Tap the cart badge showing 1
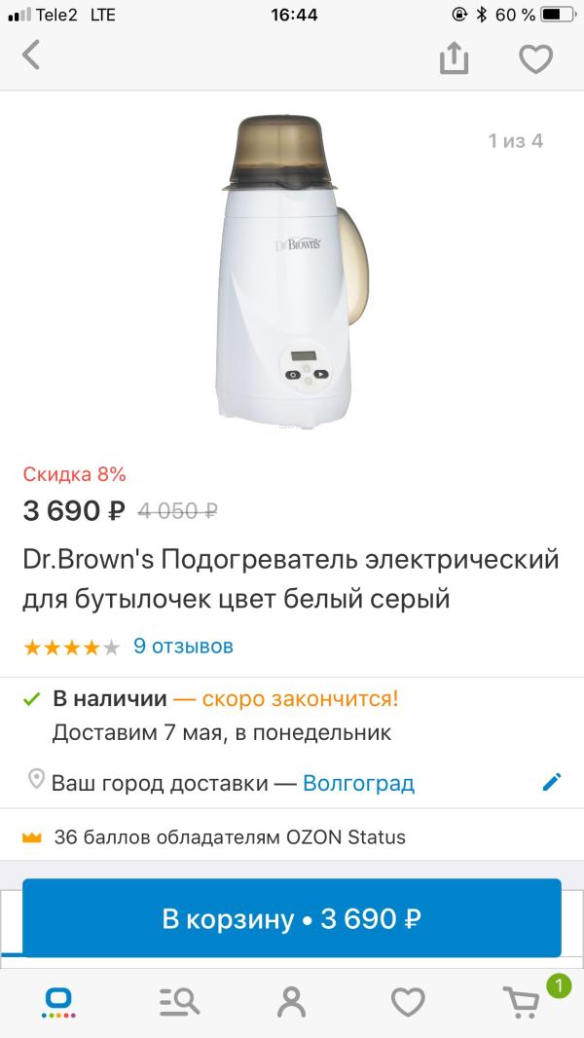 pos(558,986)
